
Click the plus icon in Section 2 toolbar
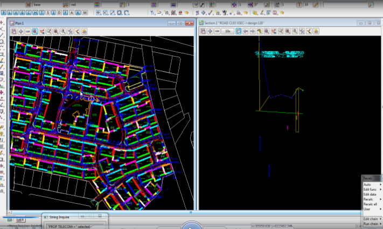210,31
